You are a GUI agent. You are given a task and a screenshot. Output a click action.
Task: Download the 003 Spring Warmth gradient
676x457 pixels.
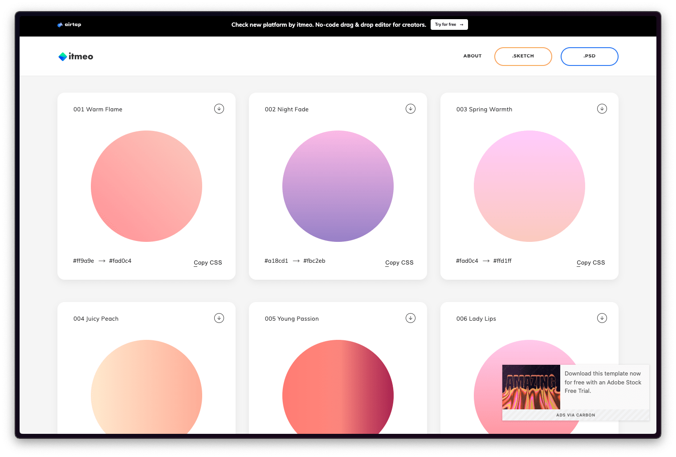[x=602, y=109]
